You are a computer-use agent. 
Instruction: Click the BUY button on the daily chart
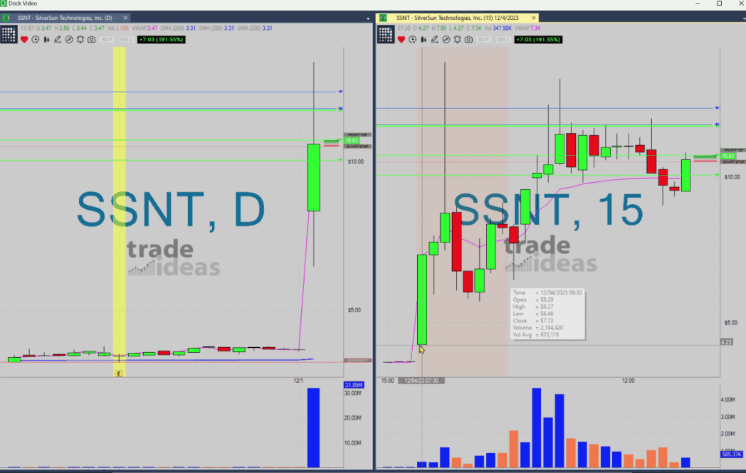pyautogui.click(x=107, y=39)
